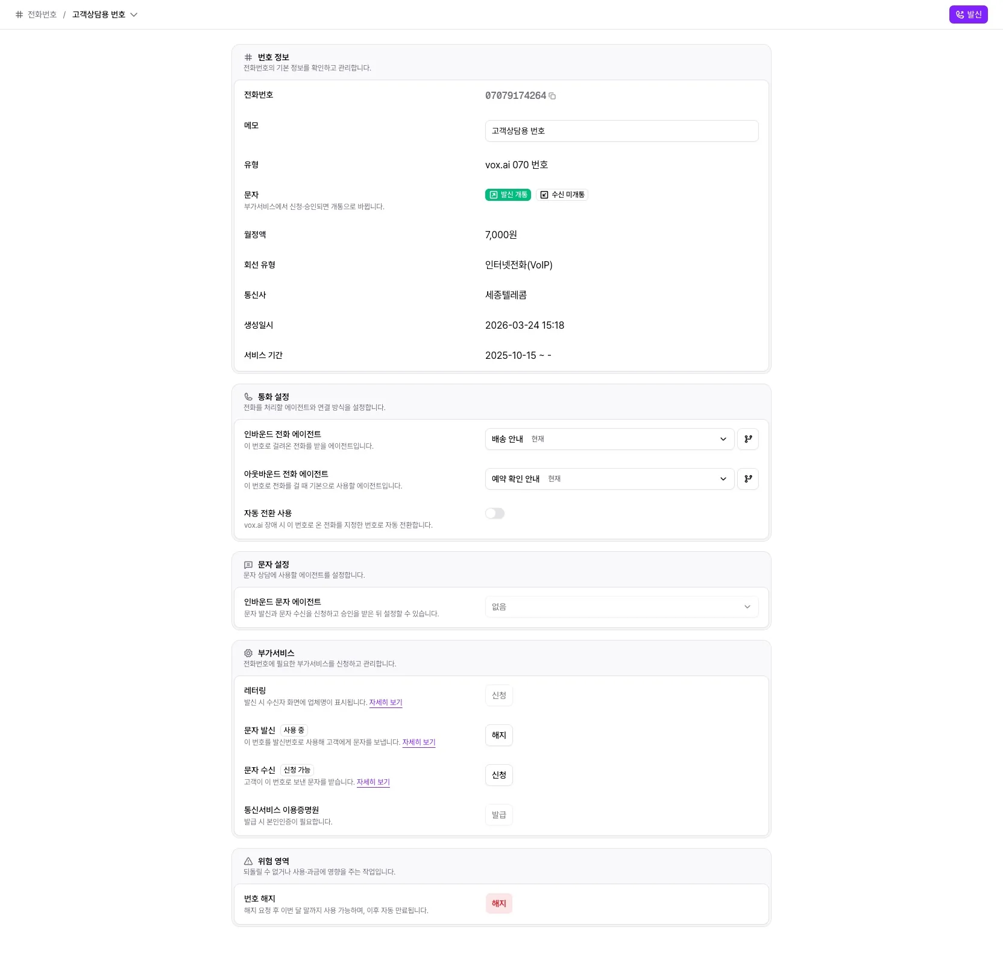Click the 부가서비스 gear icon
The width and height of the screenshot is (1003, 965).
pos(248,653)
